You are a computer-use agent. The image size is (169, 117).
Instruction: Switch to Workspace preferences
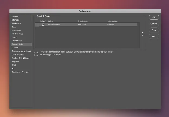click(x=16, y=24)
